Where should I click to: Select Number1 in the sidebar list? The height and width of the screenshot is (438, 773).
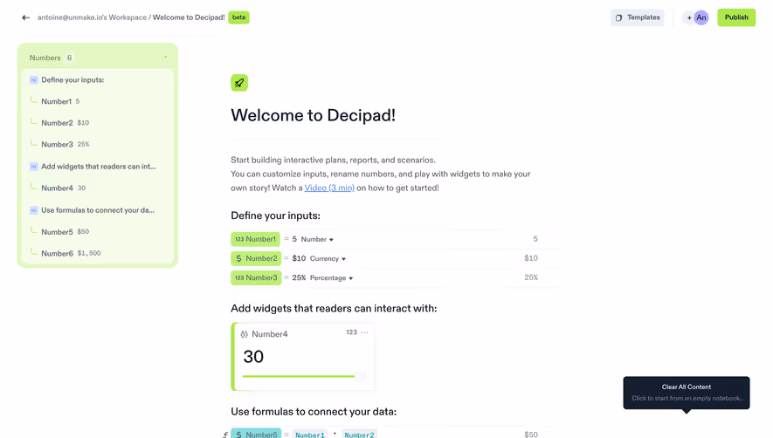tap(56, 101)
